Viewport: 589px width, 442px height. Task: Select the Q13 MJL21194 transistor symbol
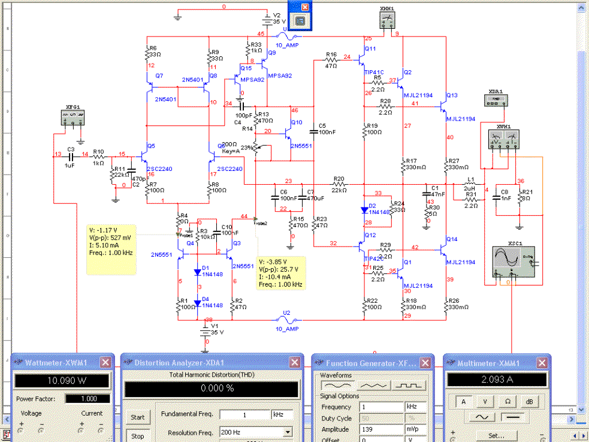pyautogui.click(x=443, y=107)
